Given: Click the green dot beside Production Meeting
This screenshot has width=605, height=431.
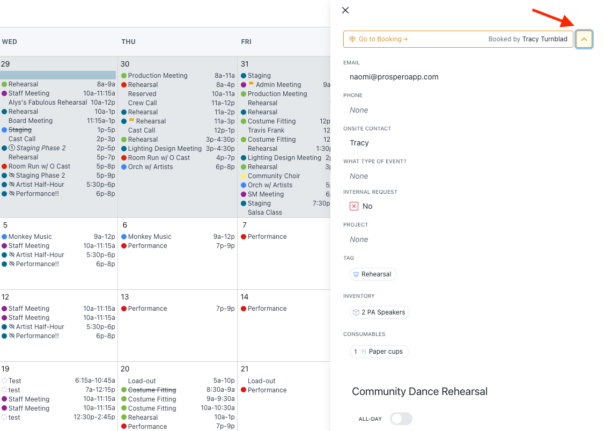Looking at the screenshot, I should click(123, 75).
